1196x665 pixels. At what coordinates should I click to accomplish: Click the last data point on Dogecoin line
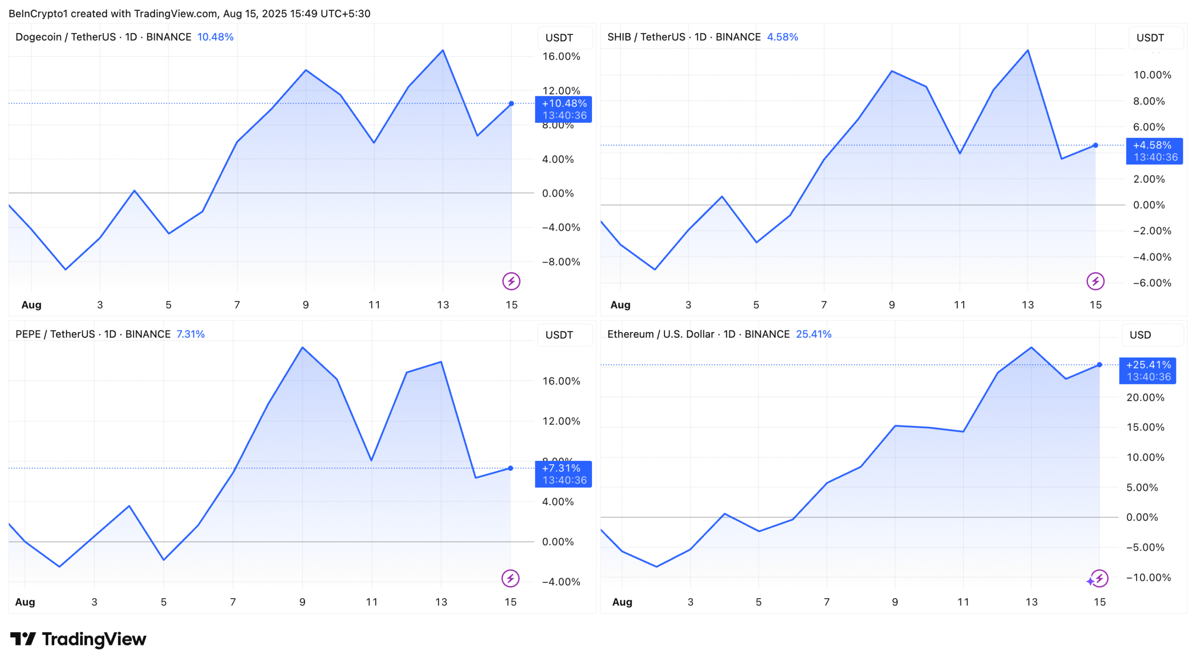pos(511,104)
